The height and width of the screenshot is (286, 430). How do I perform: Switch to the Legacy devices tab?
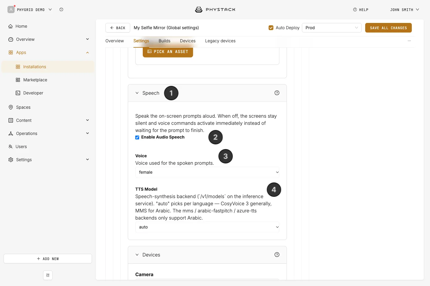pos(220,41)
